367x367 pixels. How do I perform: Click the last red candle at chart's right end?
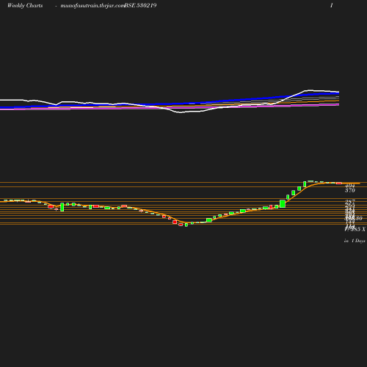(339, 183)
